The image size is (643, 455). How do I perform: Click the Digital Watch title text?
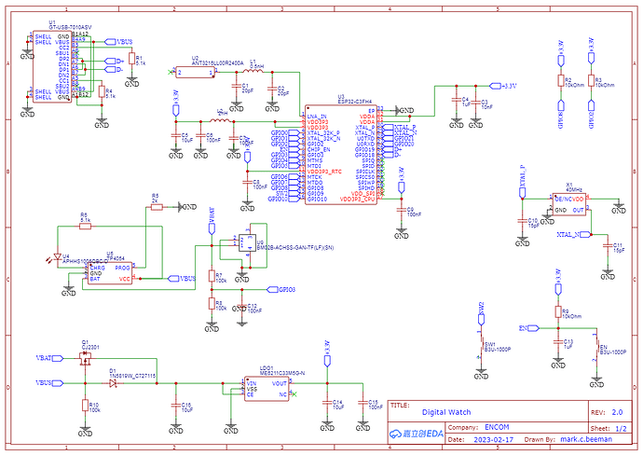click(x=446, y=412)
